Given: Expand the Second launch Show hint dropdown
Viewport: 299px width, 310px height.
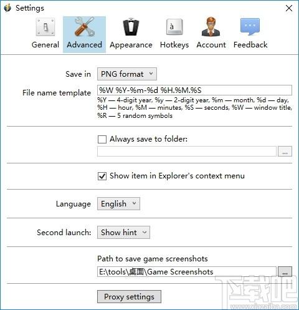Looking at the screenshot, I should [123, 233].
